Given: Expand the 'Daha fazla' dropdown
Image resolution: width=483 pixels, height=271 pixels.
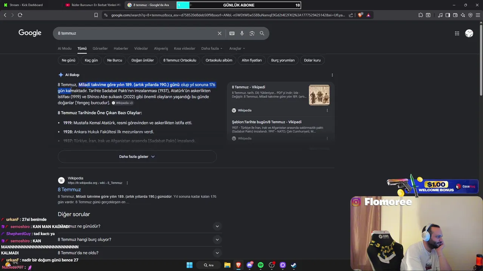Looking at the screenshot, I should 212,48.
